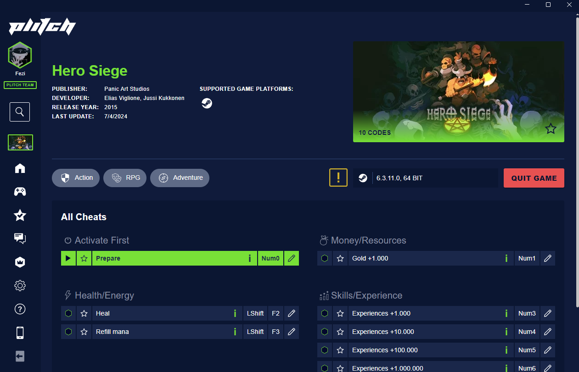Open settings gear in the sidebar
Viewport: 579px width, 372px height.
click(x=20, y=286)
